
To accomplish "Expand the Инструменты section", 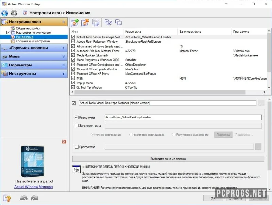I will click(63, 74).
